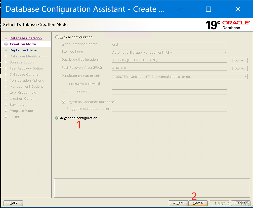Image resolution: width=253 pixels, height=208 pixels.
Task: Minimize the Database Configuration Assistant window
Action: pyautogui.click(x=179, y=9)
